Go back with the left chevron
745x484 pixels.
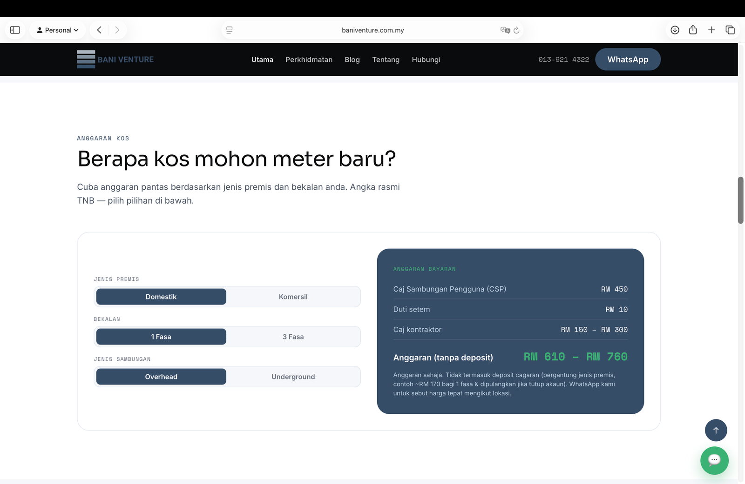coord(99,30)
